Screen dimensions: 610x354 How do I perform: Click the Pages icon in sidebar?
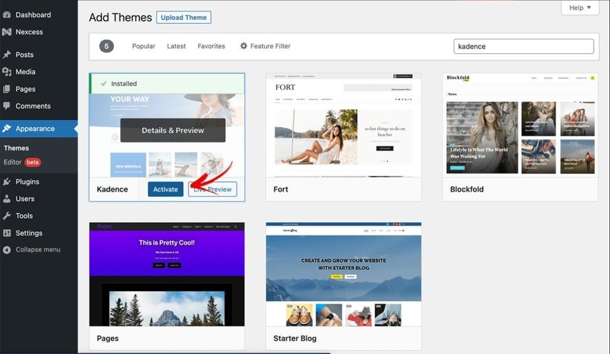7,89
